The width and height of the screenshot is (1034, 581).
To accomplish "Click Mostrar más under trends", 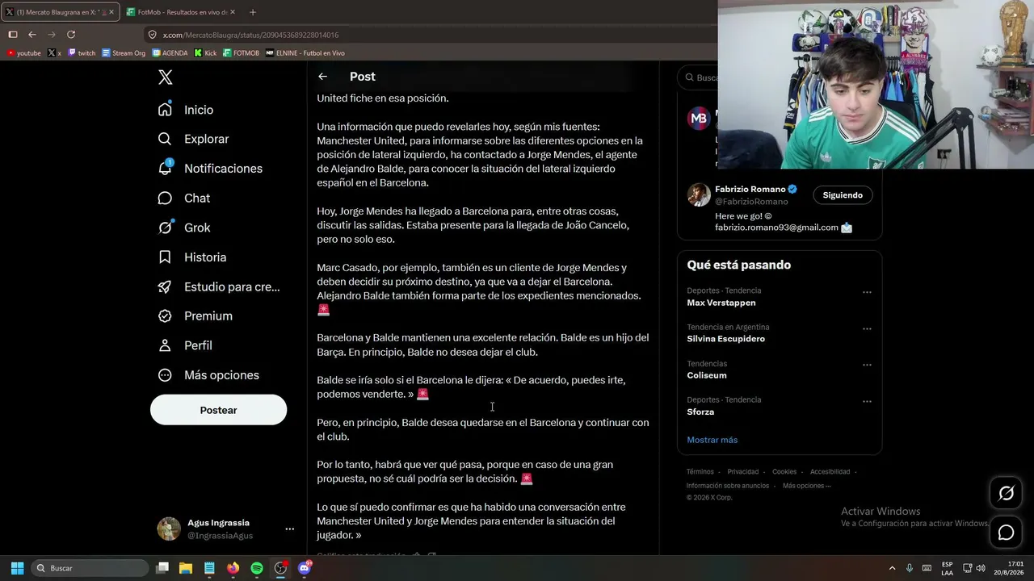I will (x=712, y=440).
